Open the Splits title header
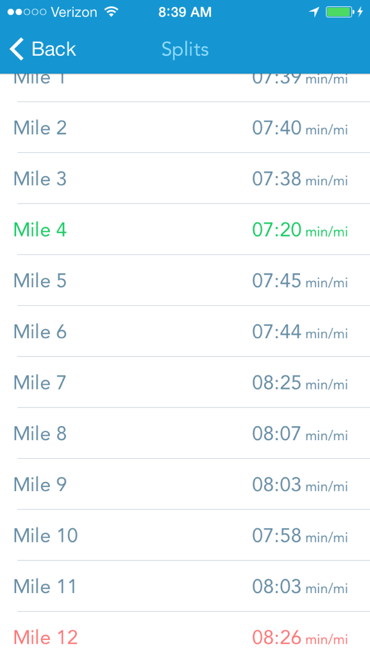The image size is (370, 658). (x=185, y=49)
